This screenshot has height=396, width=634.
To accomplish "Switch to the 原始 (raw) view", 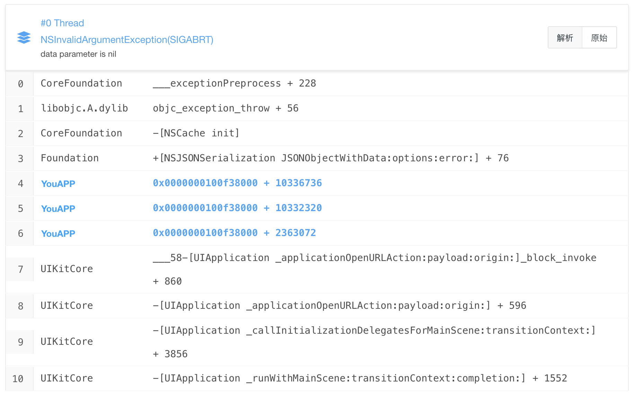I will [x=599, y=38].
